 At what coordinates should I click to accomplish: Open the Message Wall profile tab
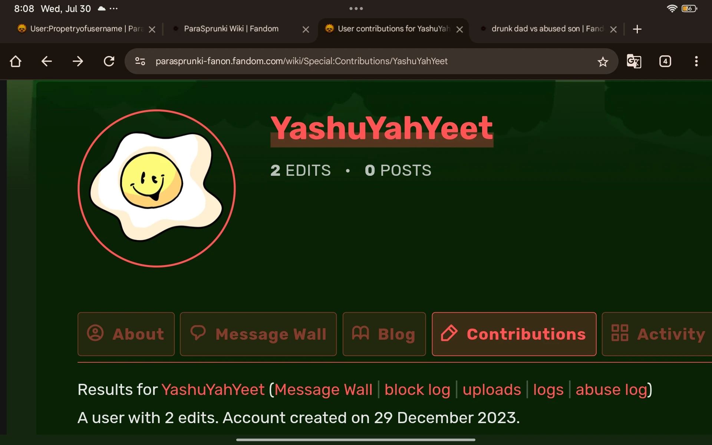[258, 334]
